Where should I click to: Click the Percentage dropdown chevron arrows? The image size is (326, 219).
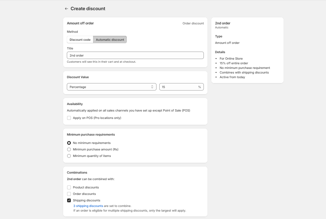pos(152,87)
